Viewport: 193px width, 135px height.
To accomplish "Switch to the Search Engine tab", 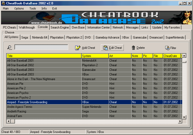I will [x=60, y=27].
